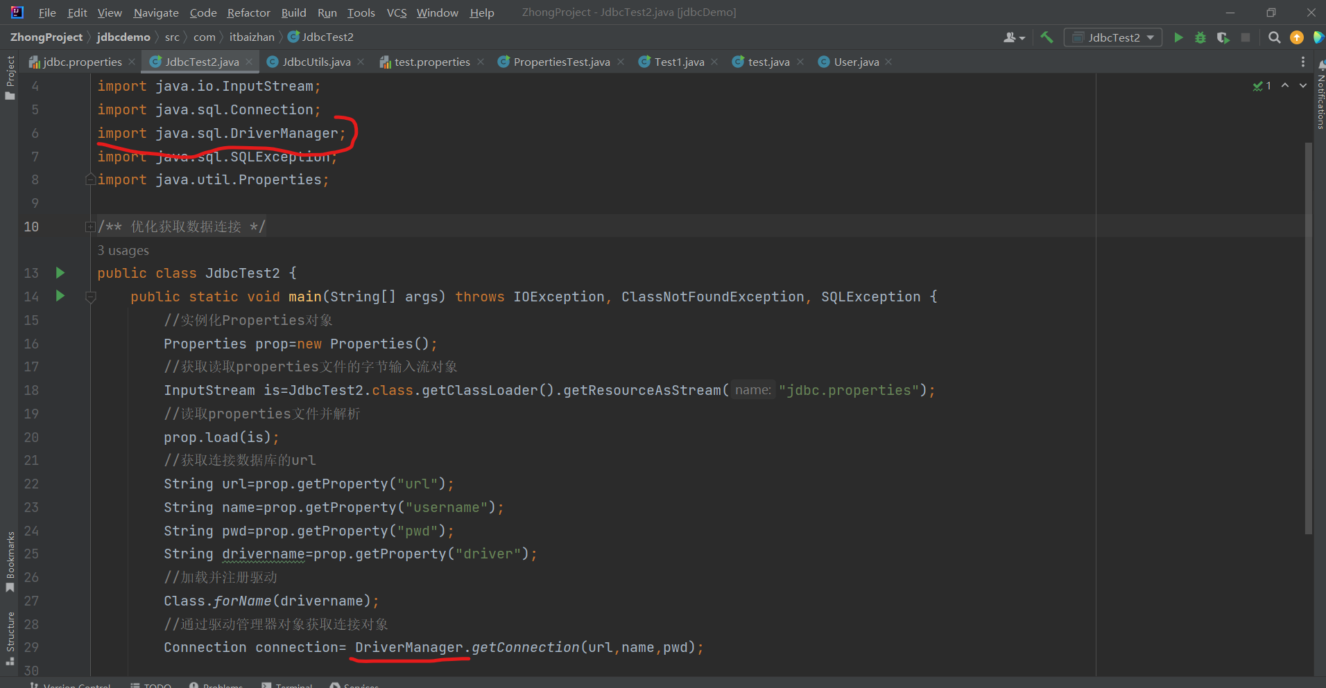Close the jdbc.properties tab
The width and height of the screenshot is (1326, 688).
pyautogui.click(x=132, y=62)
